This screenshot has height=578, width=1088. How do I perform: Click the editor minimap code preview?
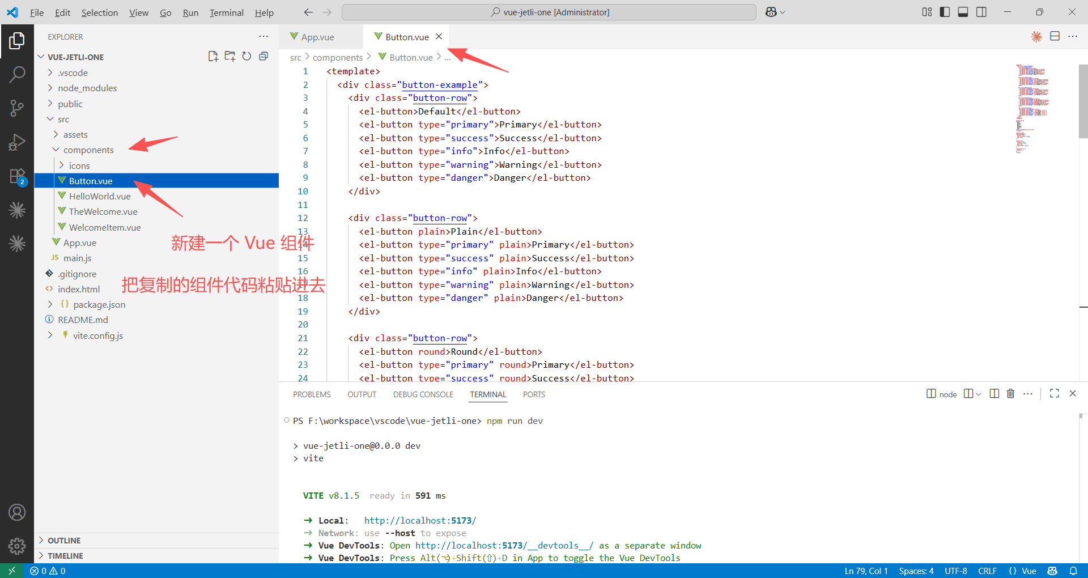pyautogui.click(x=1034, y=108)
